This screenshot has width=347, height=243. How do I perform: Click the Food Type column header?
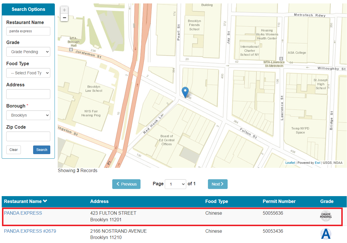pos(216,201)
